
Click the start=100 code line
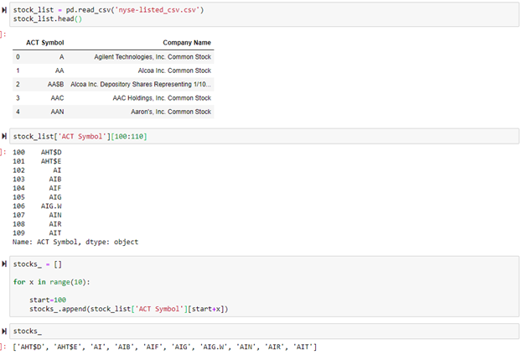pyautogui.click(x=46, y=300)
